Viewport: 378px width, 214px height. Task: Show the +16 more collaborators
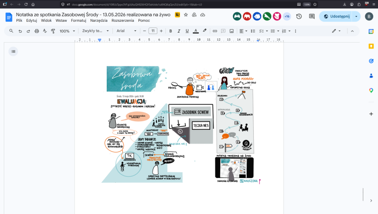[287, 17]
